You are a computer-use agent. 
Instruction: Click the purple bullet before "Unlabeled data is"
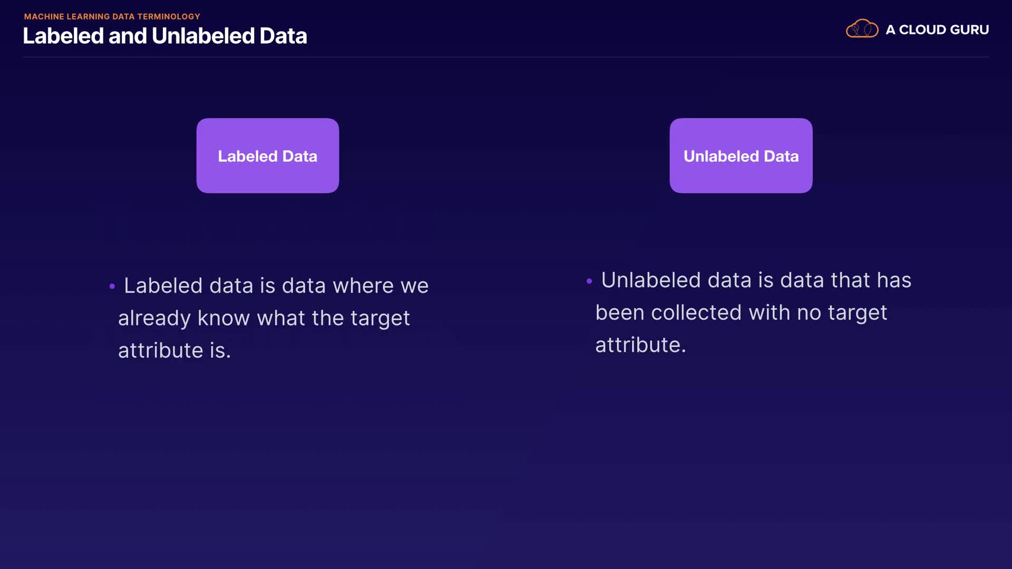pyautogui.click(x=589, y=281)
